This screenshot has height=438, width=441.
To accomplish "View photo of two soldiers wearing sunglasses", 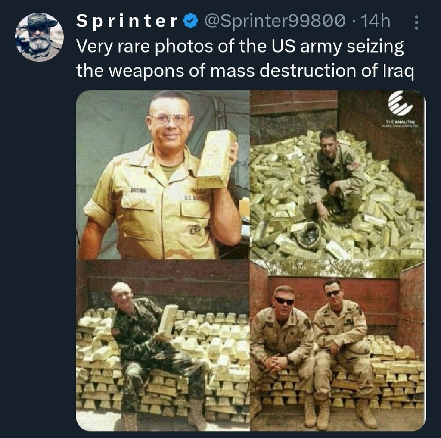I will point(337,345).
